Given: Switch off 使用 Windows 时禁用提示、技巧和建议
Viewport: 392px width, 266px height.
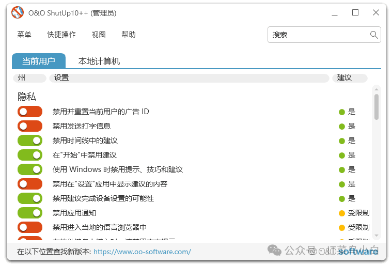Looking at the screenshot, I should [30, 170].
